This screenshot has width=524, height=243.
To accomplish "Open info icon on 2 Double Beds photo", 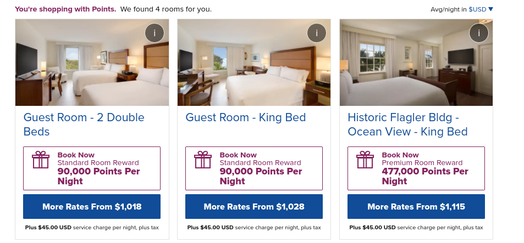I will click(x=155, y=33).
